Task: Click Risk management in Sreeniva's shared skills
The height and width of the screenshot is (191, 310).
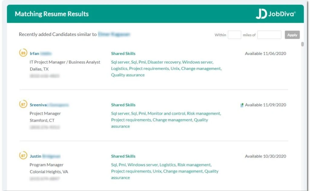Action: point(205,113)
